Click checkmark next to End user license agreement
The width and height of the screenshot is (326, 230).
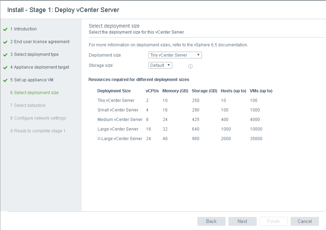coord(5,42)
